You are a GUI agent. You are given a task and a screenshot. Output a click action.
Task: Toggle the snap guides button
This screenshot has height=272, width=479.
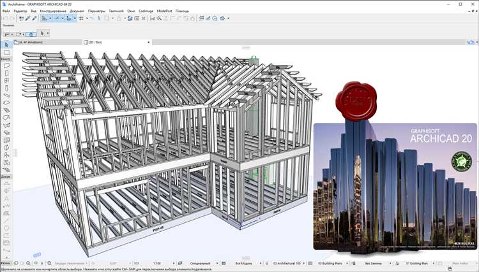(57, 18)
